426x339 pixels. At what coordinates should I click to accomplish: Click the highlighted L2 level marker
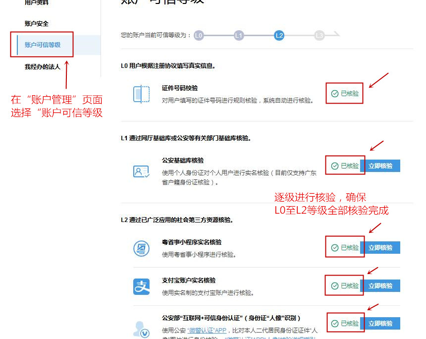[279, 35]
